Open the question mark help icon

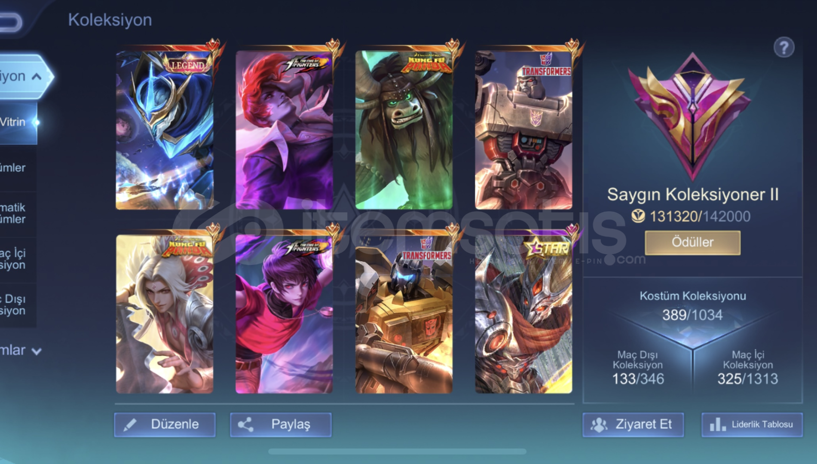[x=784, y=47]
